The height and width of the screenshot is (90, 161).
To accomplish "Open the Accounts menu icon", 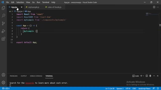I will click(3, 75).
